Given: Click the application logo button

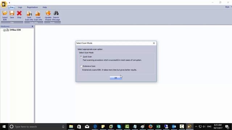Looking at the screenshot, I should (4, 4).
